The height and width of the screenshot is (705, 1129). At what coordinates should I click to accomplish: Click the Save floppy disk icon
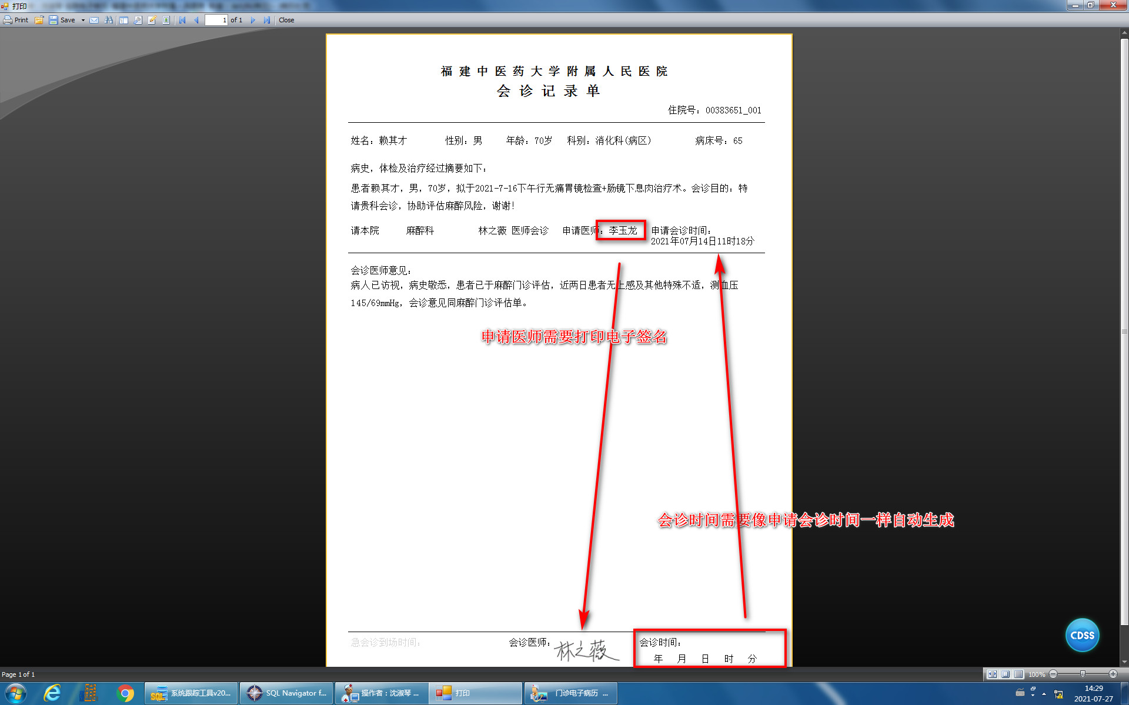[x=54, y=20]
